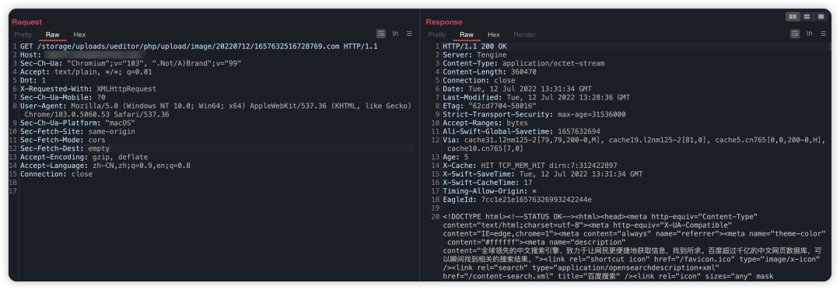The width and height of the screenshot is (840, 290).
Task: Select the Raw tab in Request panel
Action: (x=53, y=34)
